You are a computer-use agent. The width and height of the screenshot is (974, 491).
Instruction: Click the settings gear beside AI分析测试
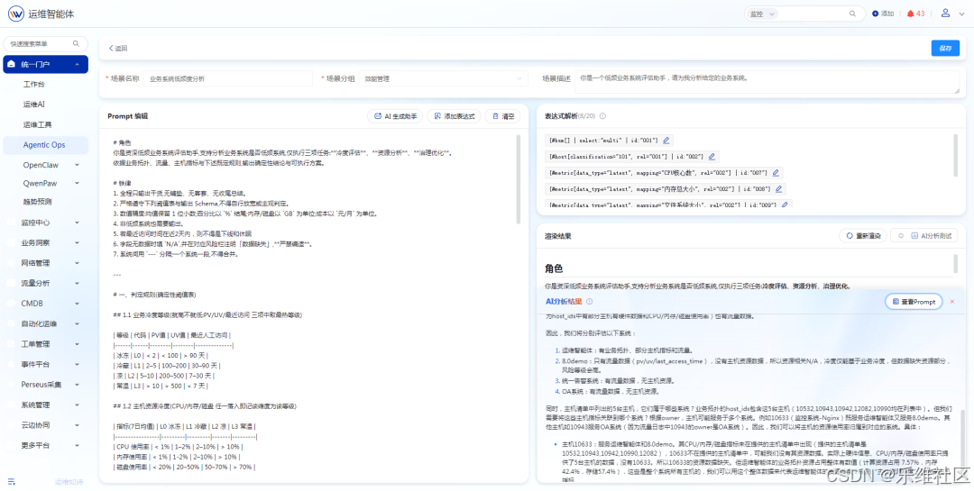coord(900,236)
